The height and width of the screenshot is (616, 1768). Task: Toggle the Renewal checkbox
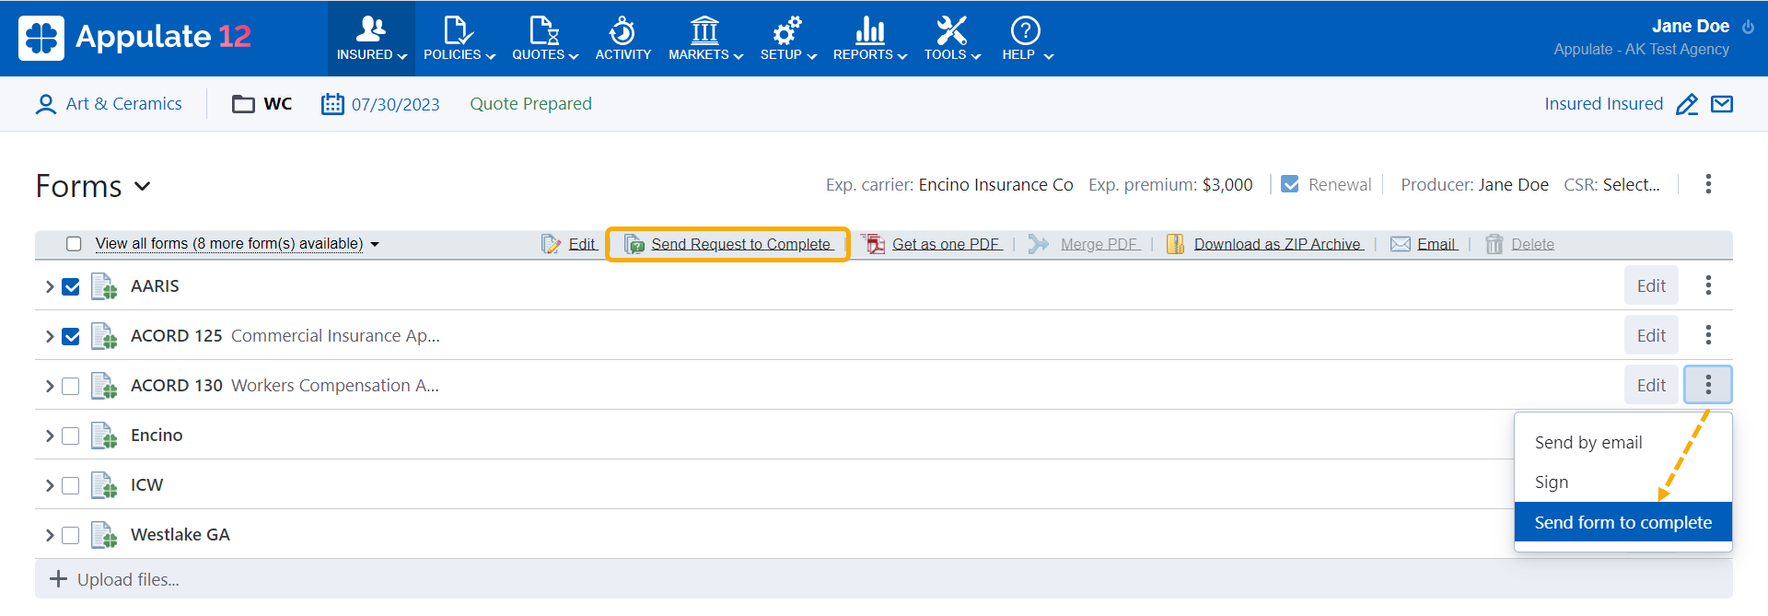(x=1290, y=184)
